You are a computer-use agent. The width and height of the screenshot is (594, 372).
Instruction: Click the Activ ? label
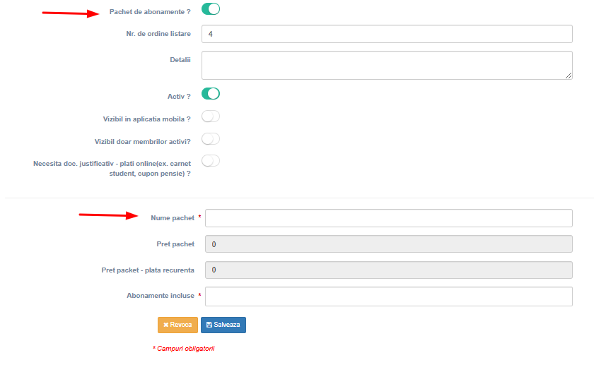point(179,97)
